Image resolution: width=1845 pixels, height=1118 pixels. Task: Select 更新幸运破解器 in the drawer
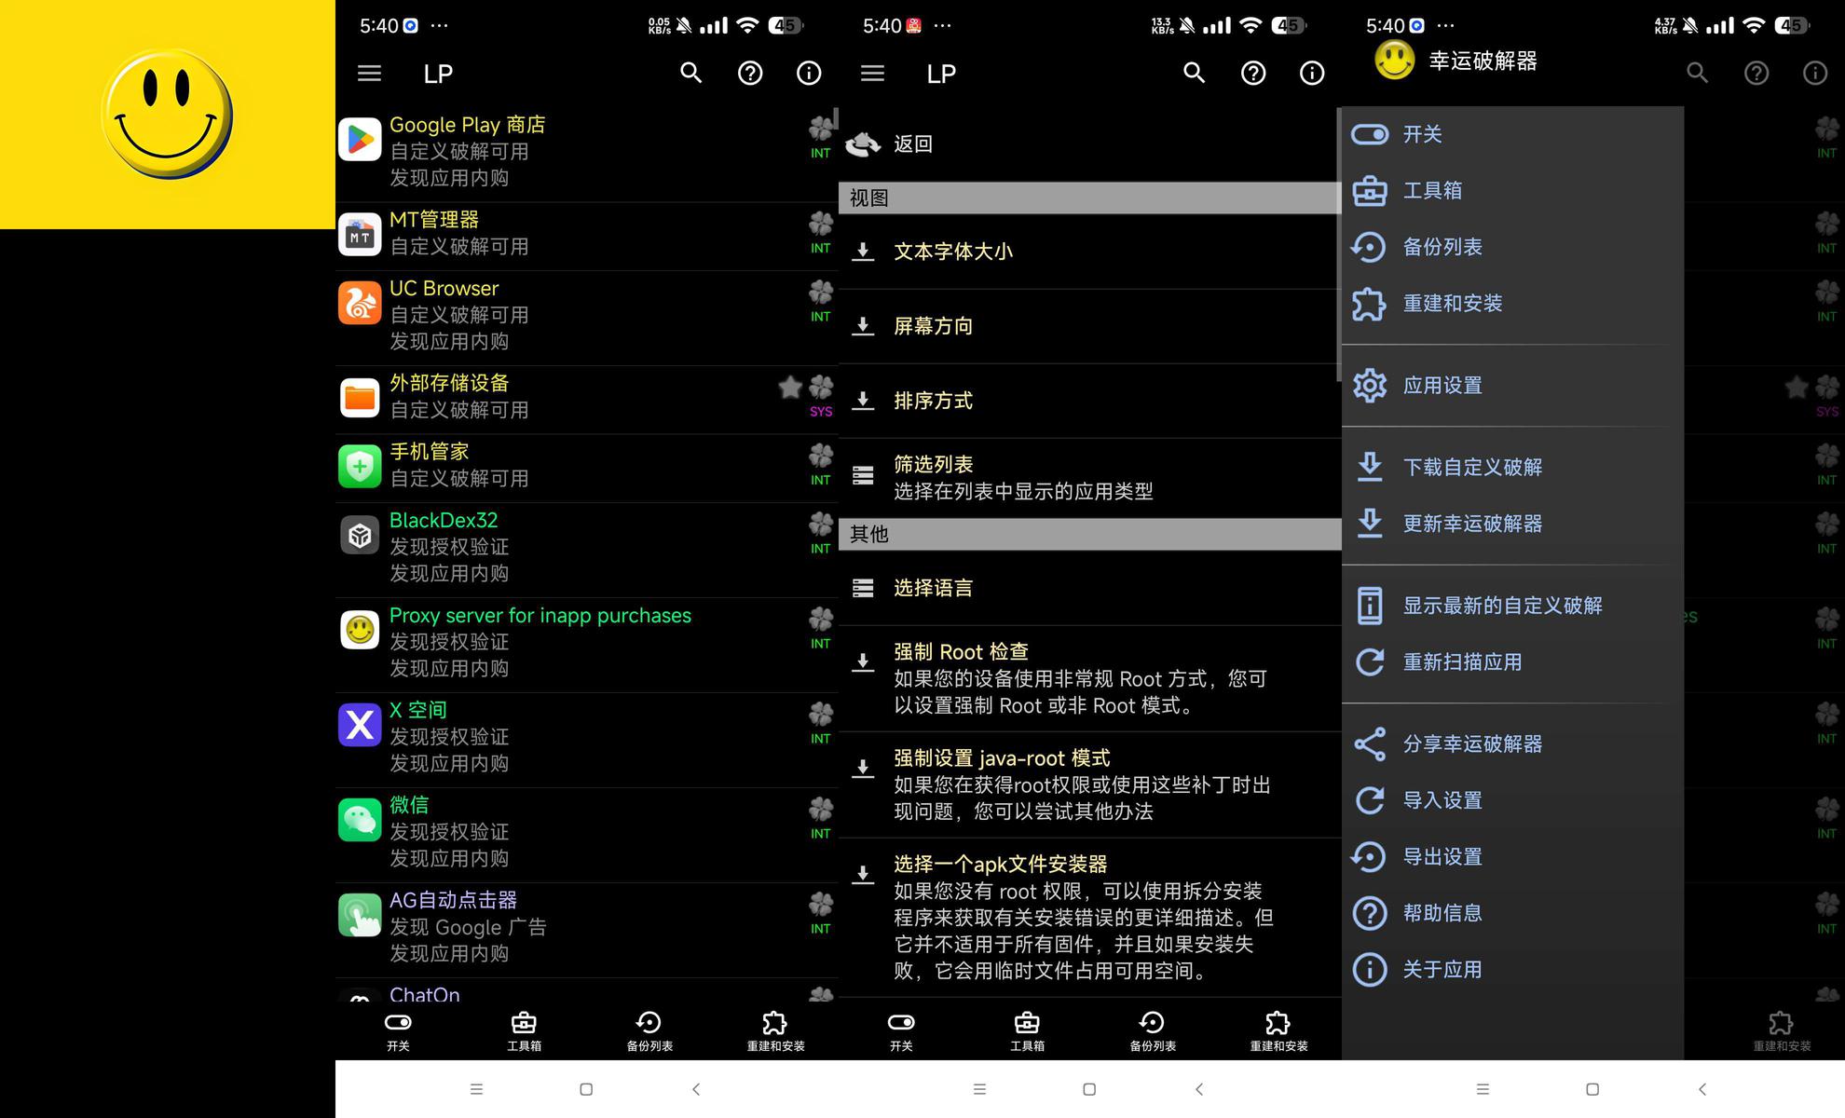pyautogui.click(x=1512, y=524)
